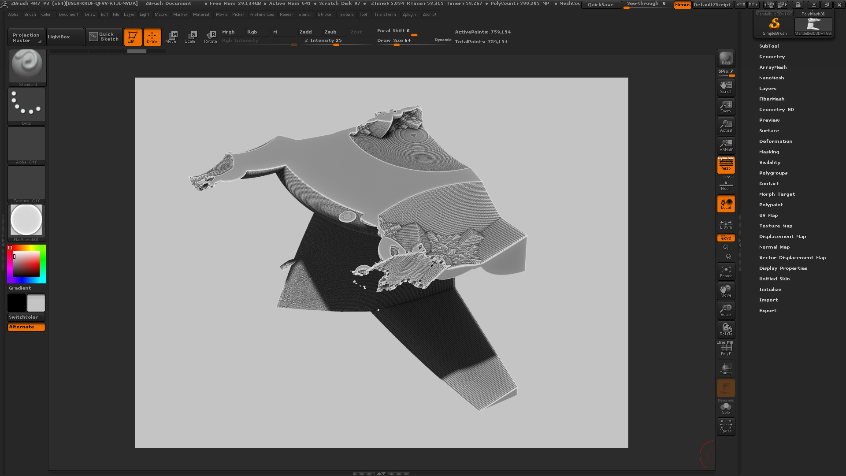This screenshot has height=476, width=846.
Task: Expand the Display Properties section
Action: [783, 268]
